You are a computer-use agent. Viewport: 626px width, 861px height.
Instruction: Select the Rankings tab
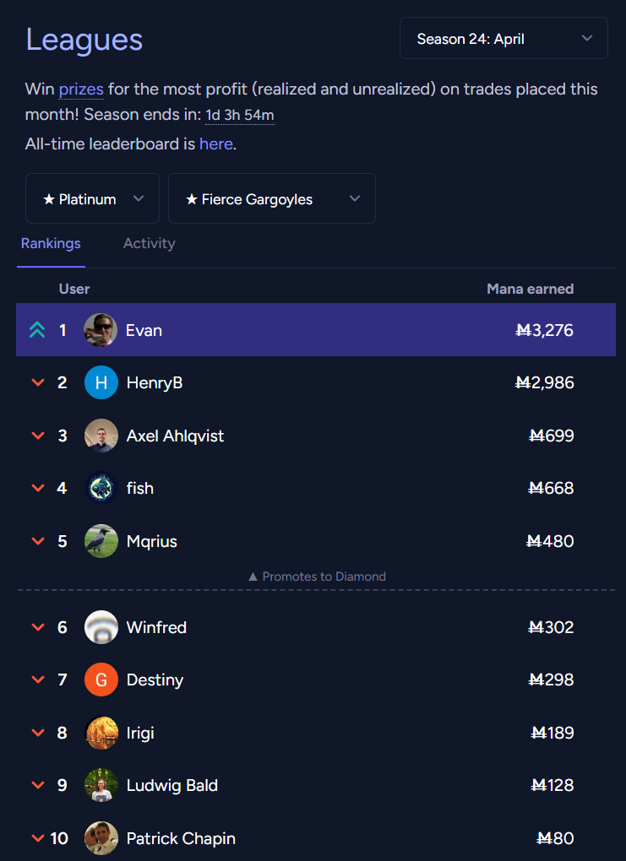coord(51,244)
